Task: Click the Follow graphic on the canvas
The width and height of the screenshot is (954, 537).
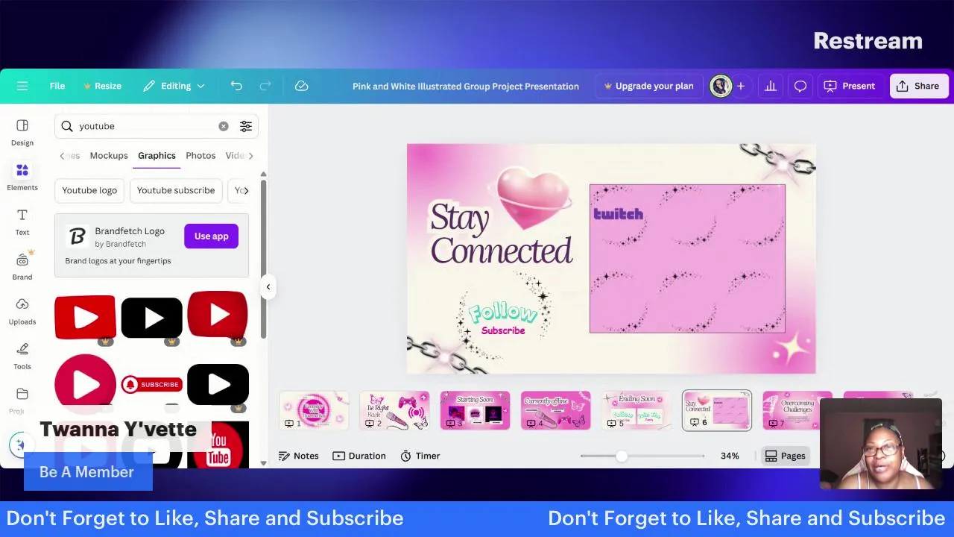Action: pos(504,312)
